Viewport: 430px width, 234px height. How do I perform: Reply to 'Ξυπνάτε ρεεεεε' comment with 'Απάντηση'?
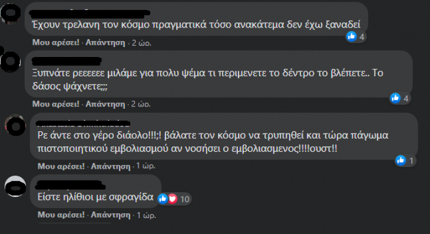(x=105, y=104)
